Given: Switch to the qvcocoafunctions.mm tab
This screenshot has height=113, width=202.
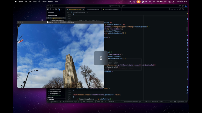Looking at the screenshot, I should coord(112,9).
